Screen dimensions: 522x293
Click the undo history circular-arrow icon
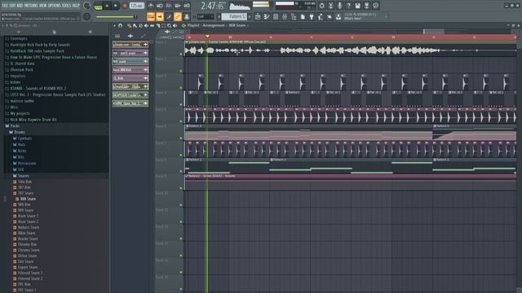[321, 6]
